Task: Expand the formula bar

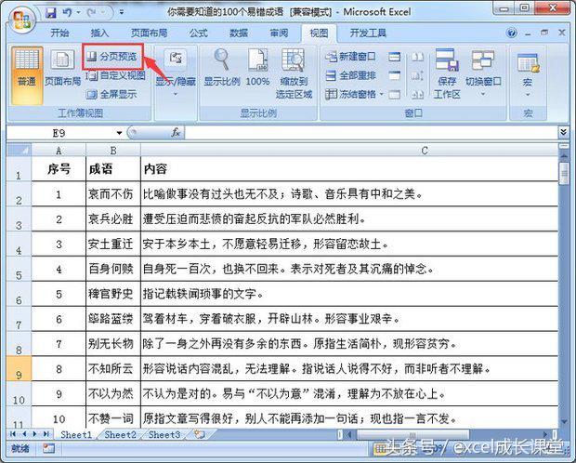Action: (563, 132)
